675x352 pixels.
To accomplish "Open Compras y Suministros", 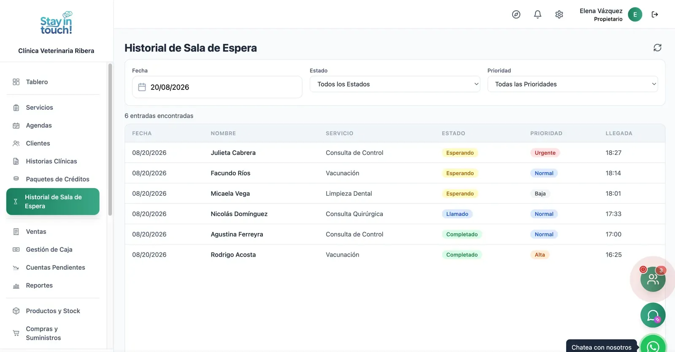I will click(53, 333).
